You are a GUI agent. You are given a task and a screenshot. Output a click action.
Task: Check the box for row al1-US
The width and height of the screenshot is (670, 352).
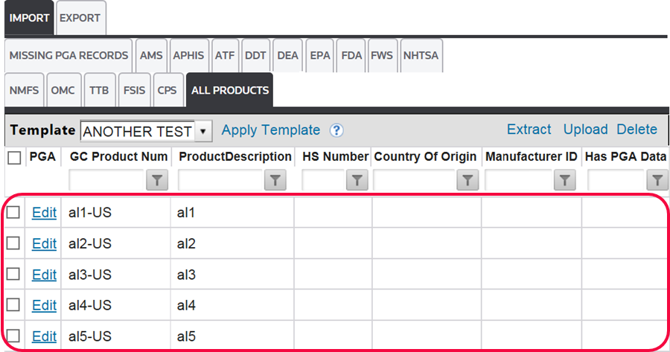tap(13, 213)
